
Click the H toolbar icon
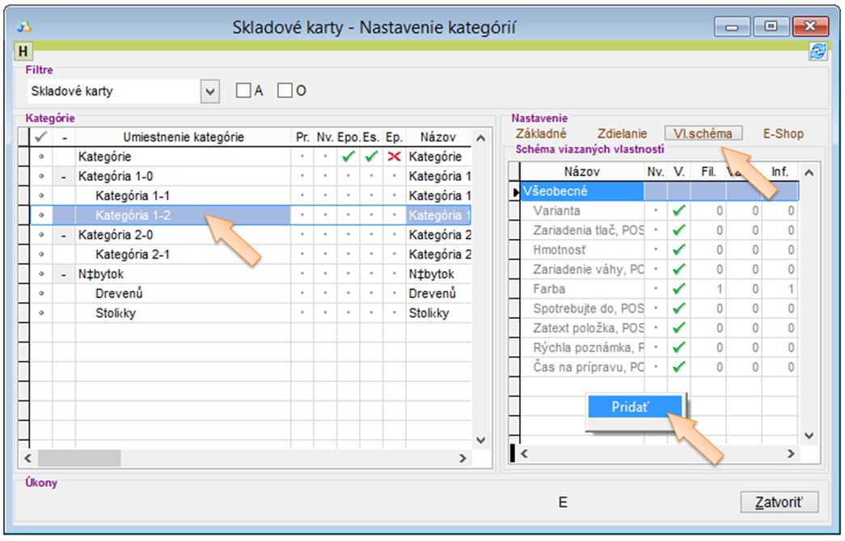click(23, 52)
